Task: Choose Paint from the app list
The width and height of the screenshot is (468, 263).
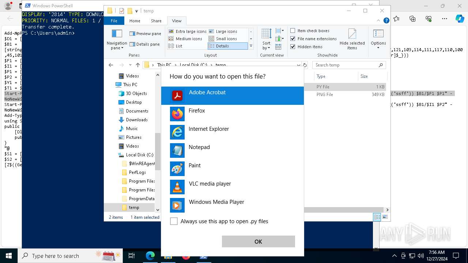Action: coord(233,169)
